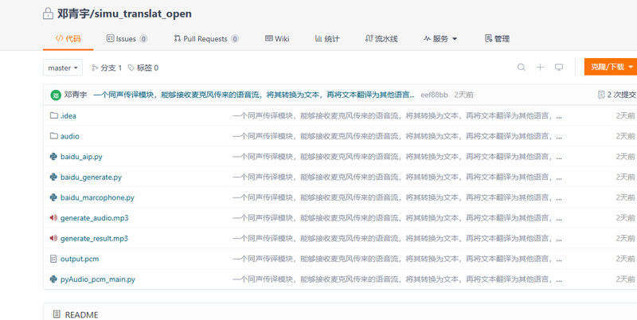
Task: View tags via 标签 0
Action: (x=143, y=68)
